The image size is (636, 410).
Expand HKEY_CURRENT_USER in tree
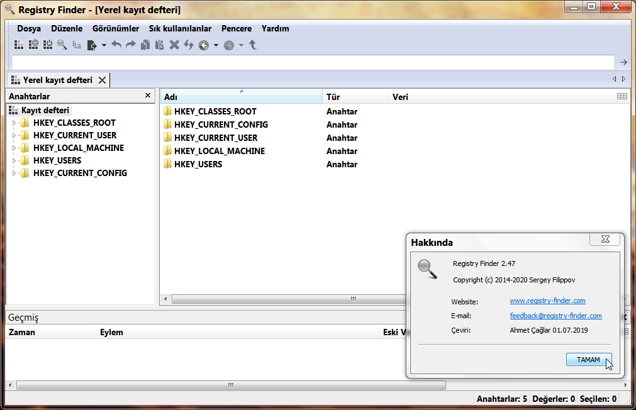(x=14, y=135)
